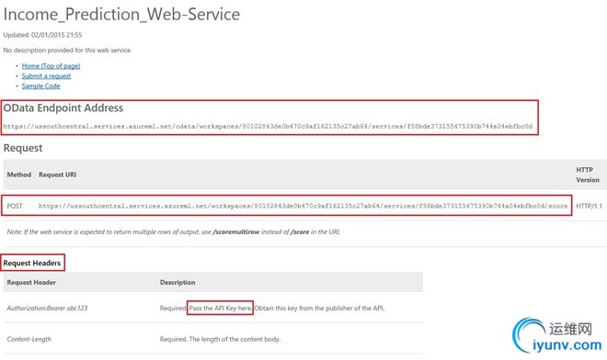The width and height of the screenshot is (607, 360).
Task: Select the POST request URI text
Action: click(303, 206)
